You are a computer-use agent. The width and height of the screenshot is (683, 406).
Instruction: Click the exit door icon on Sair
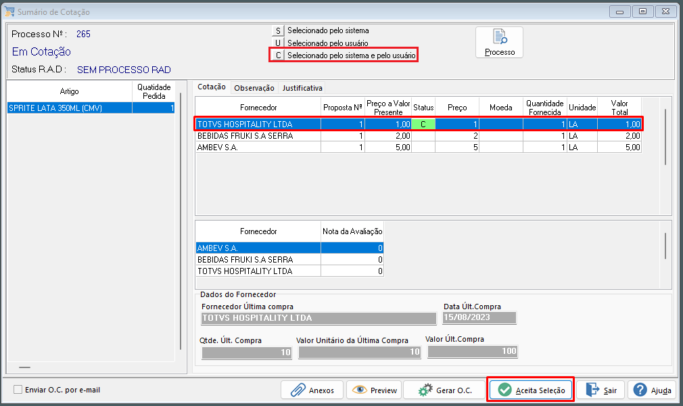(592, 390)
